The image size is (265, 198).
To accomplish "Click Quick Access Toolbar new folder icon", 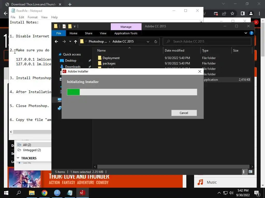I will tap(70, 26).
